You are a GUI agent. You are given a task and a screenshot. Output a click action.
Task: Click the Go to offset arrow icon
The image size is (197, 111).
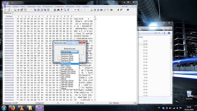[75, 10]
